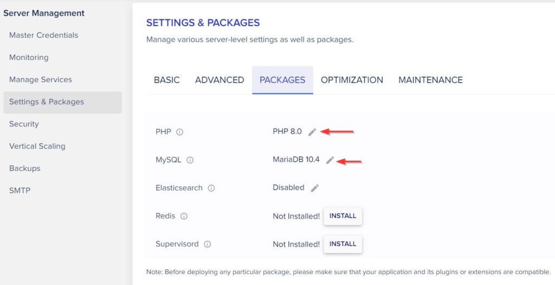The image size is (555, 285).
Task: Show info icon next to Elasticsearch
Action: 211,188
